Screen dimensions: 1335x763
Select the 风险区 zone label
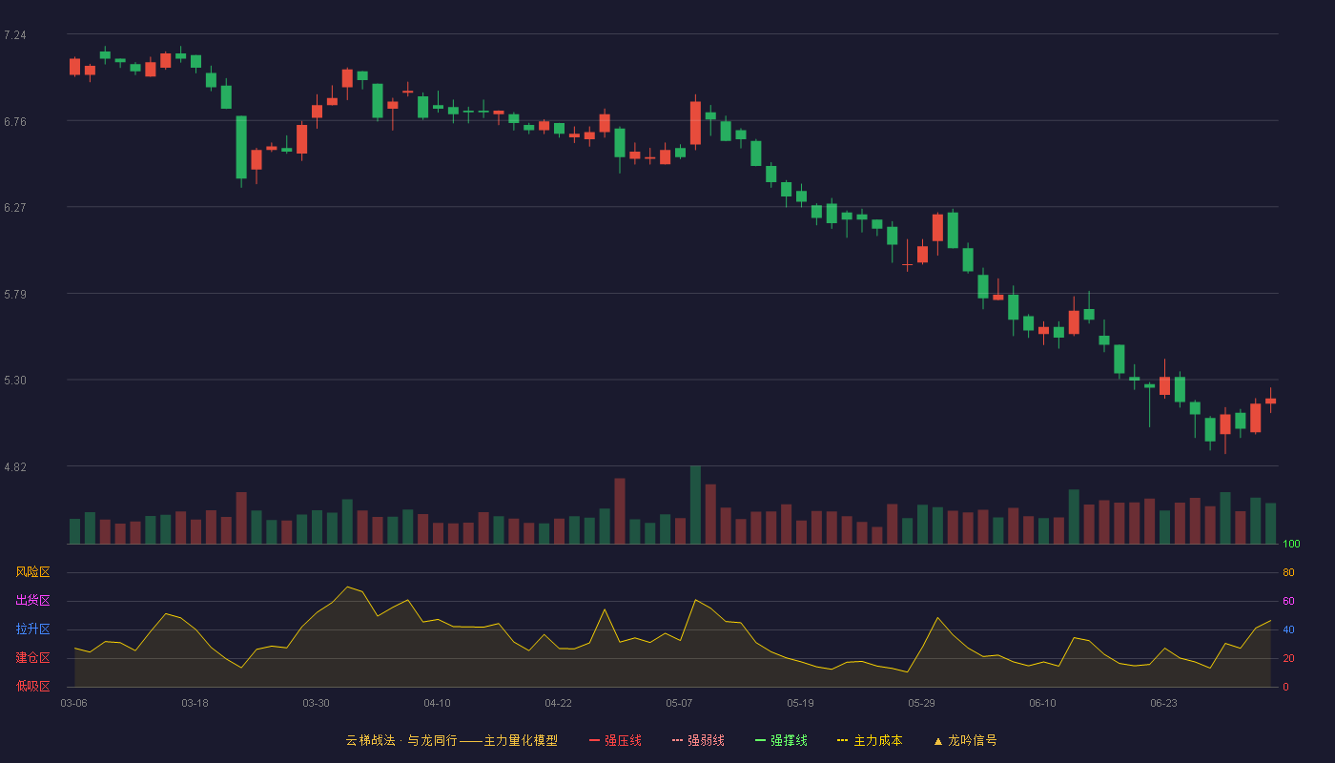(32, 572)
